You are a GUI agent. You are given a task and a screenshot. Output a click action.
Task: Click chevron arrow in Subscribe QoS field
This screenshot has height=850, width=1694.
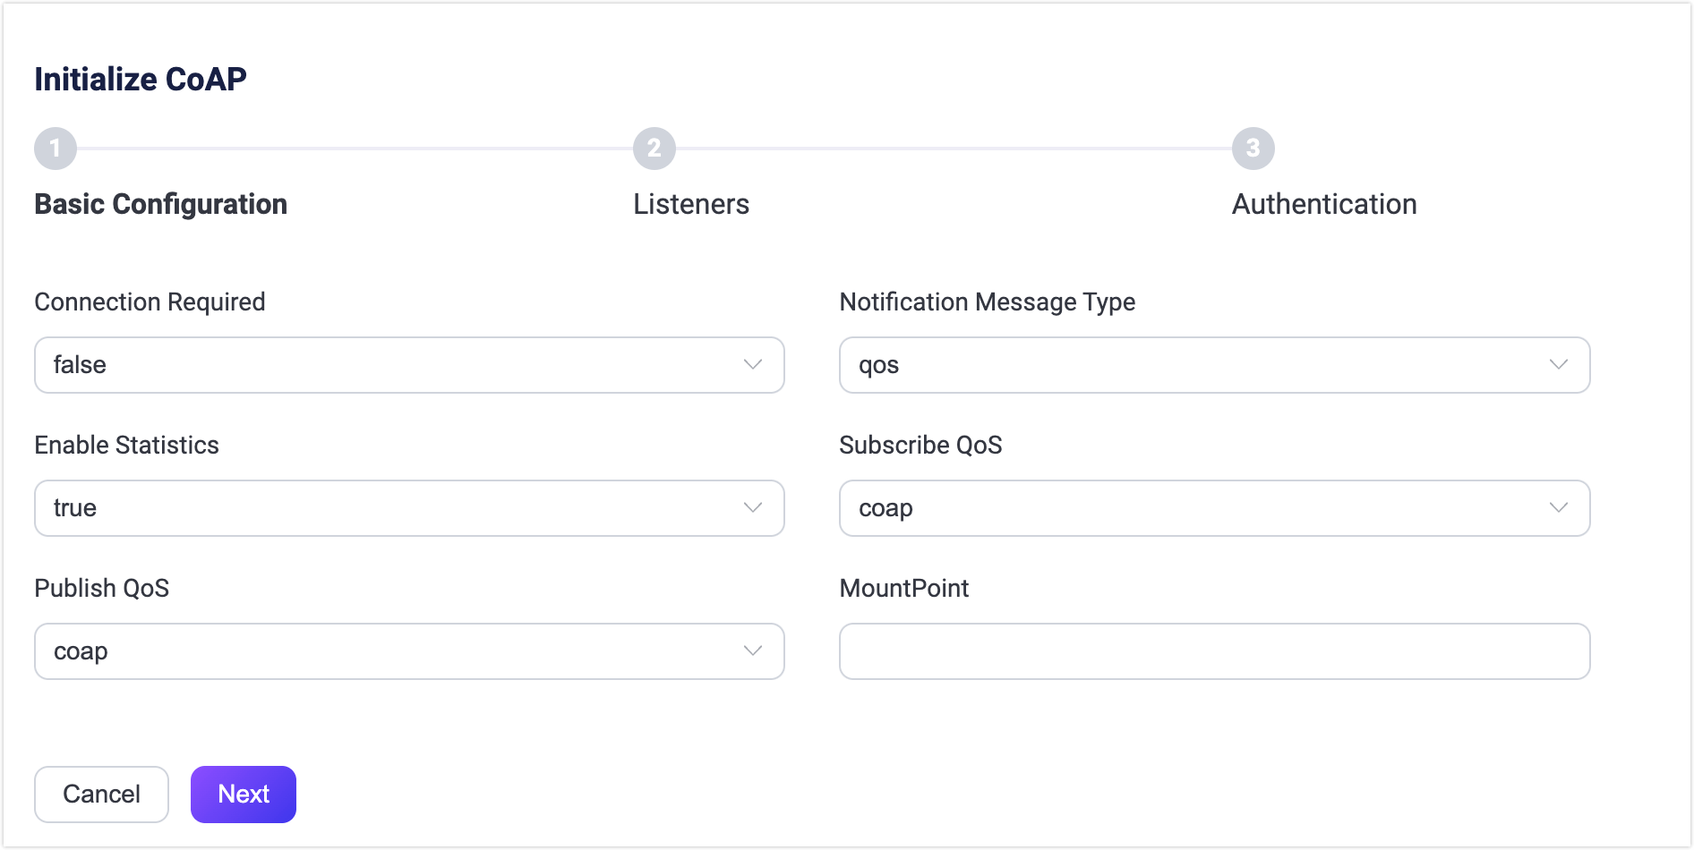[x=1558, y=508]
